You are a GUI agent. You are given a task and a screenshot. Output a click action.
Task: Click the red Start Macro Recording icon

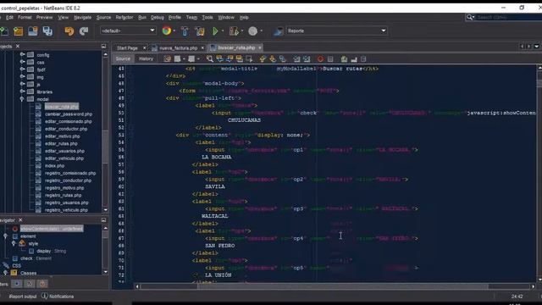[320, 58]
